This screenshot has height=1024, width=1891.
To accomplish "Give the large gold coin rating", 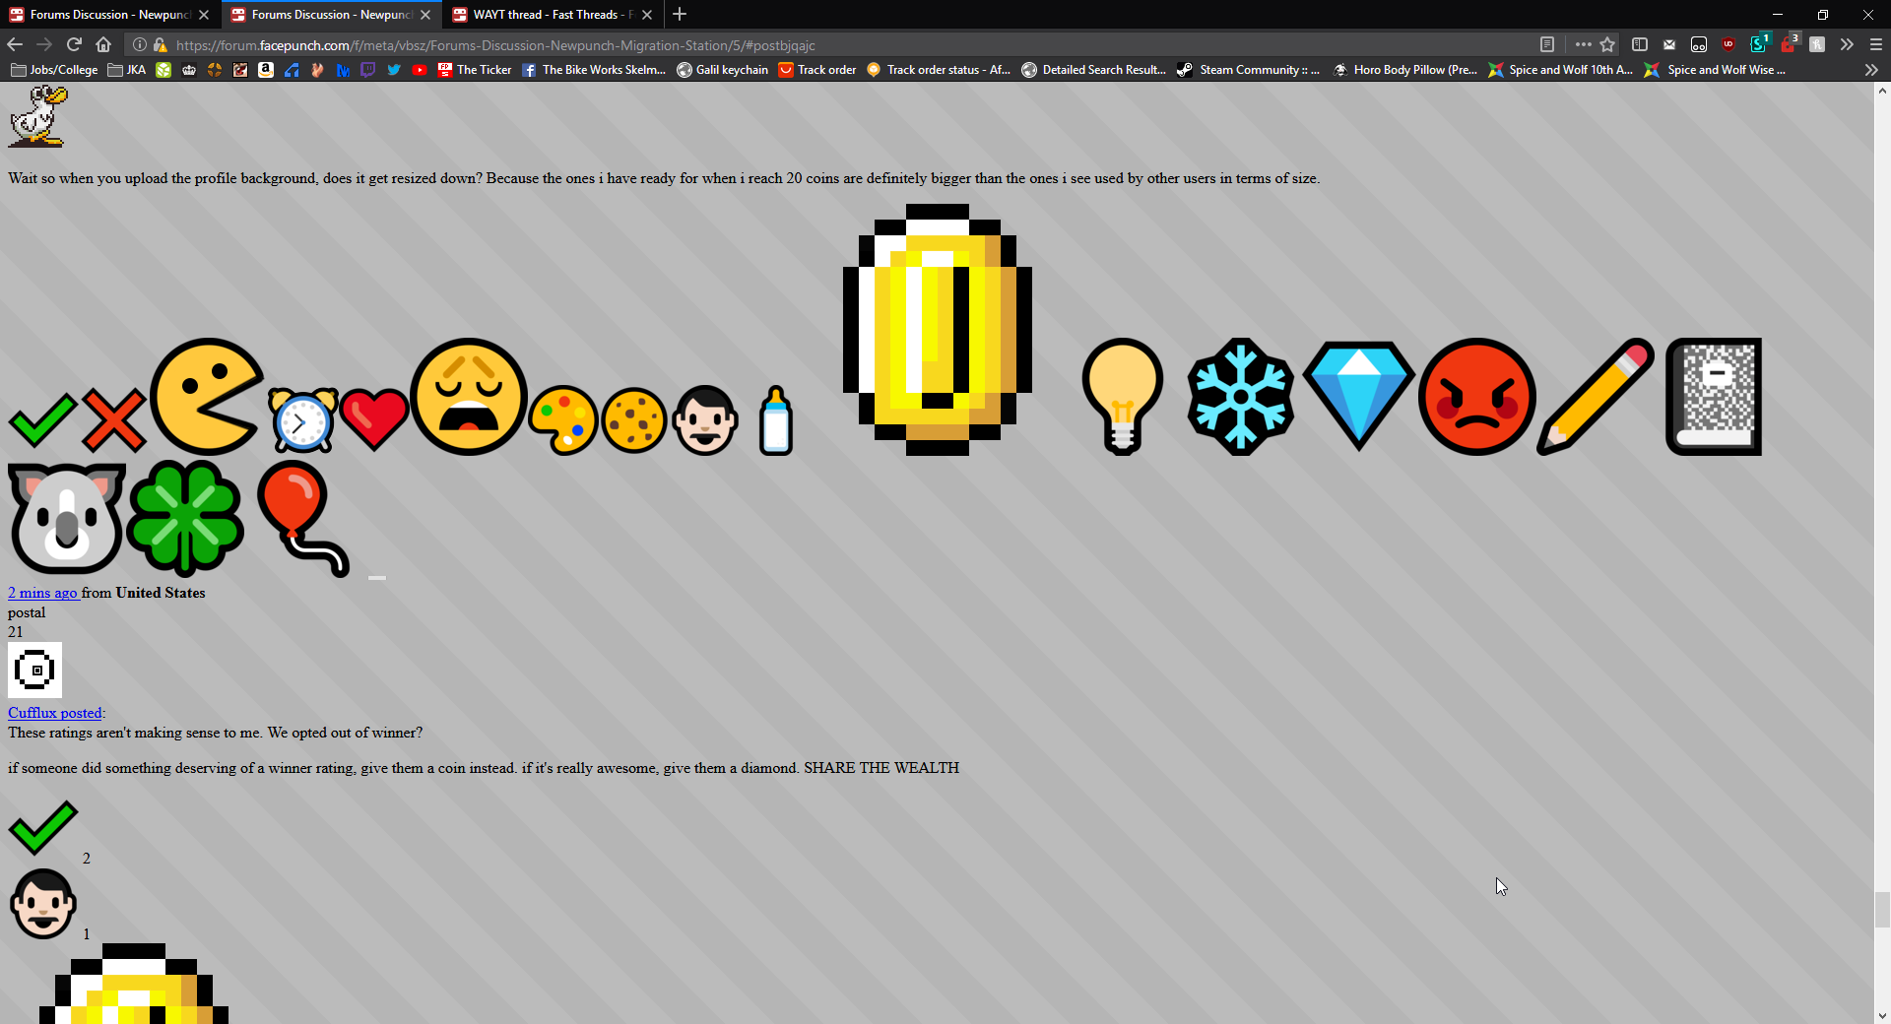I will 938,330.
